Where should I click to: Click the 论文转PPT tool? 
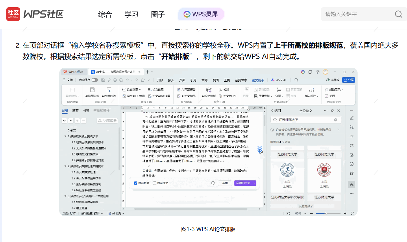[228, 96]
